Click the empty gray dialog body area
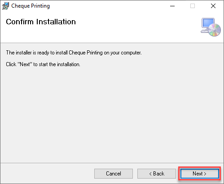This screenshot has width=224, height=184. 112,114
